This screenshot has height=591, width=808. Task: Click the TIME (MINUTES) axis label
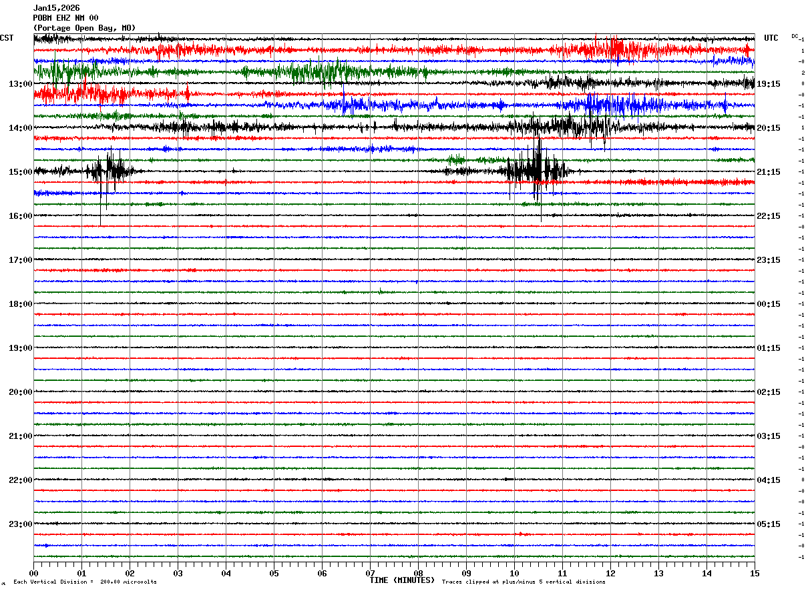pyautogui.click(x=402, y=580)
